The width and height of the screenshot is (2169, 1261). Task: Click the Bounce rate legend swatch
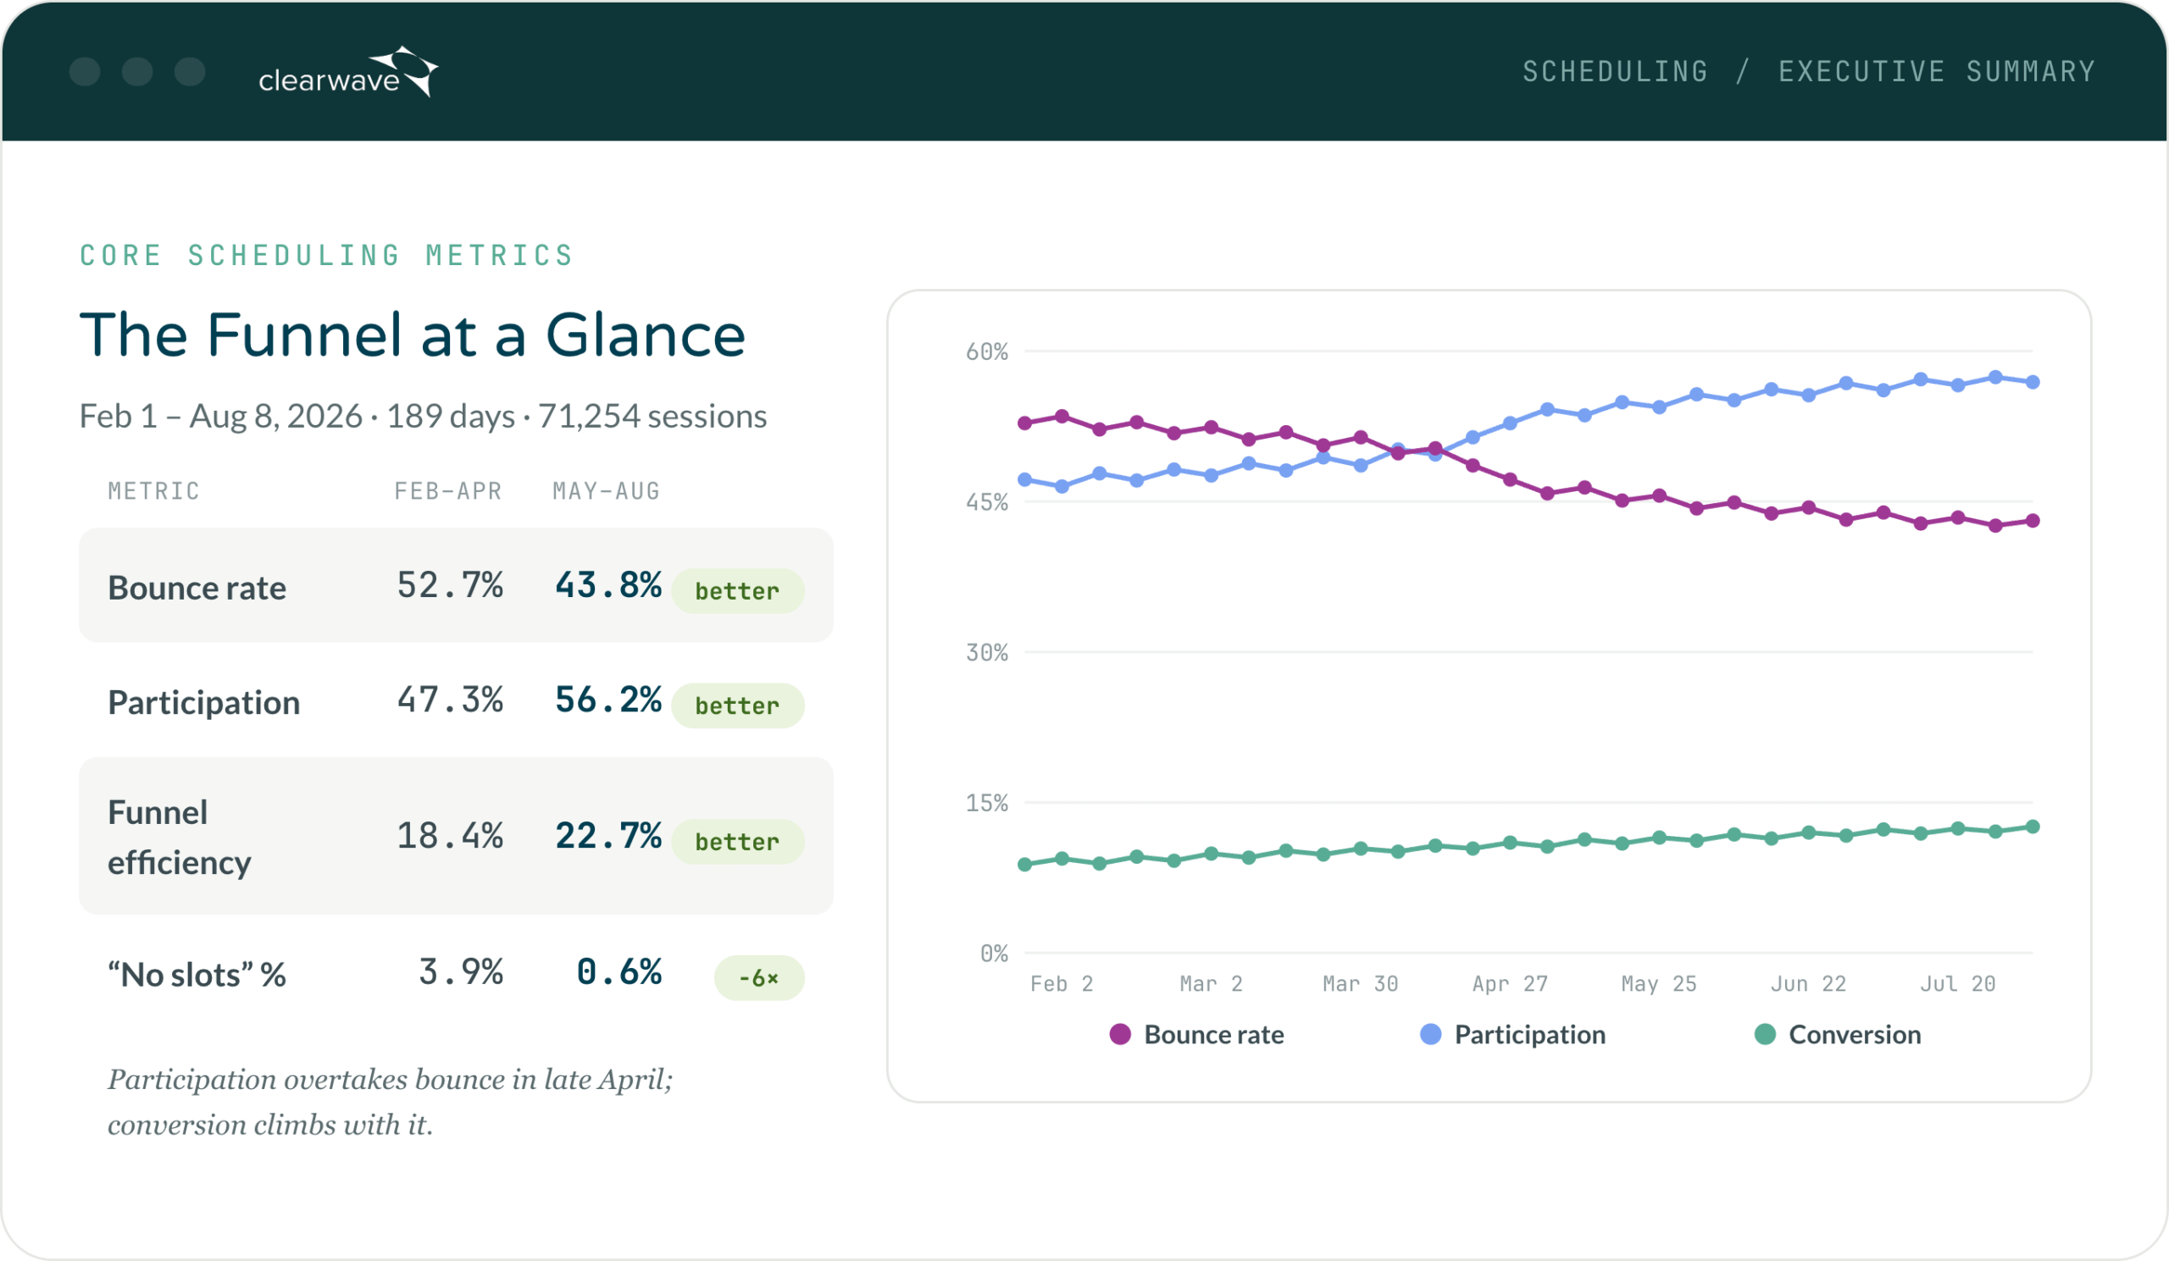pos(1120,1034)
